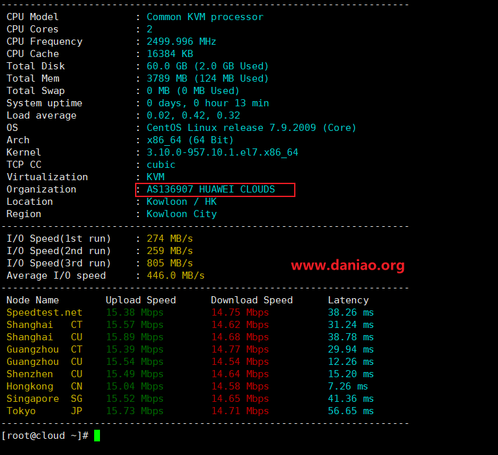The width and height of the screenshot is (498, 455).
Task: Click the Speedtest.net node name
Action: point(44,312)
